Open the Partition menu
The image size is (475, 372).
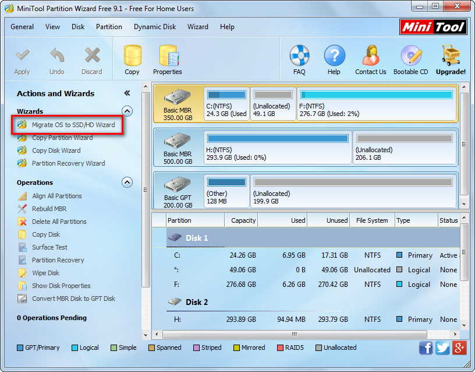click(109, 27)
